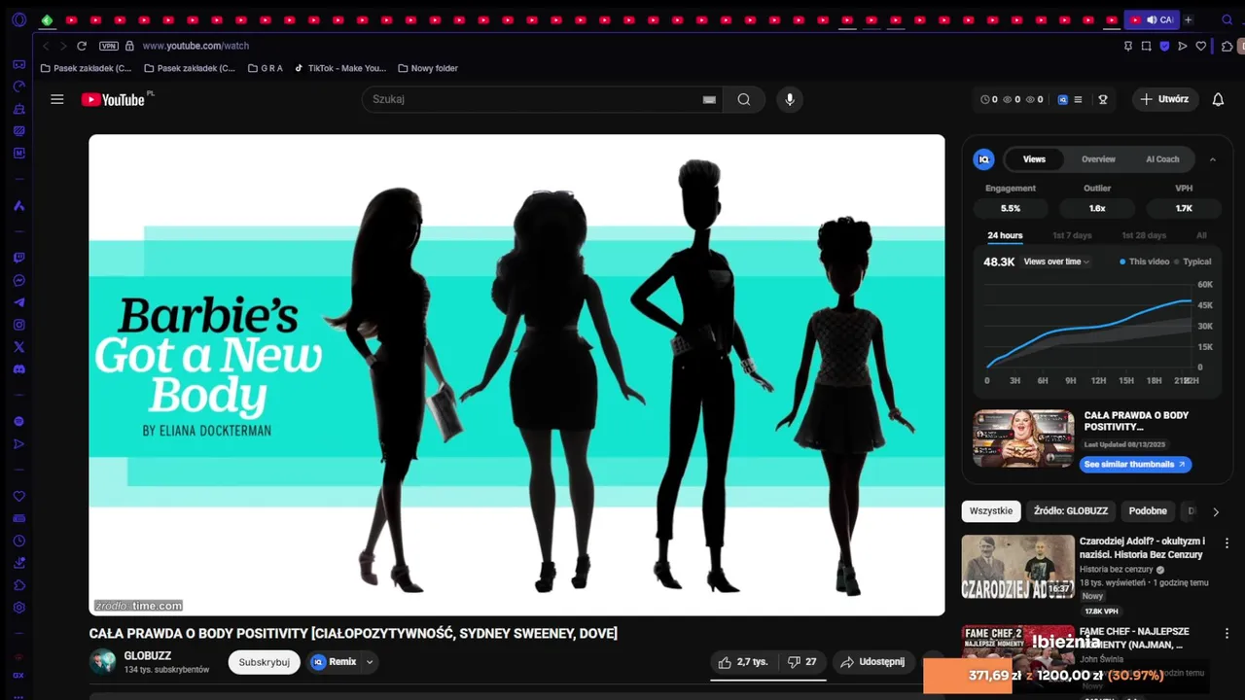Image resolution: width=1245 pixels, height=700 pixels.
Task: Switch to the vidIQ Overview tab
Action: point(1098,159)
